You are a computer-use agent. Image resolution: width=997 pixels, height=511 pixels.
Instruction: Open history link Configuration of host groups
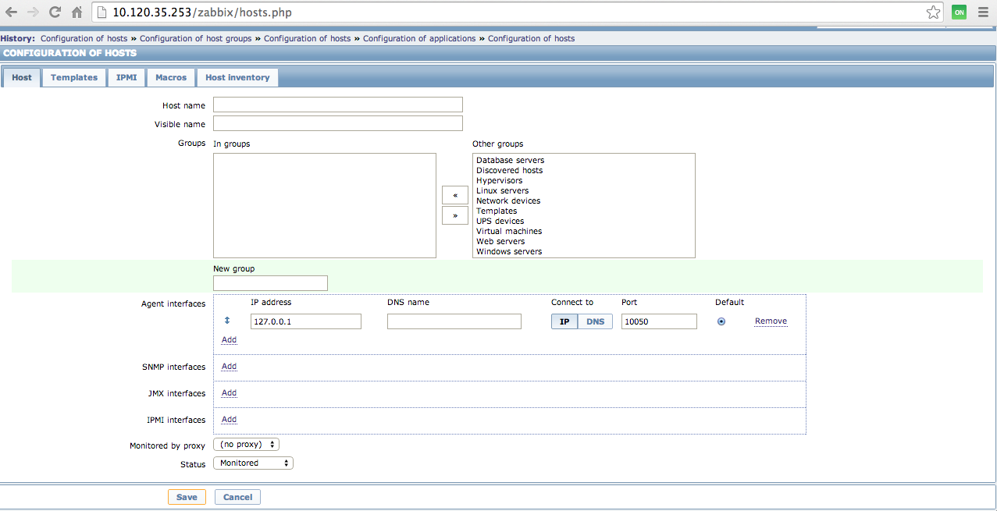(195, 38)
